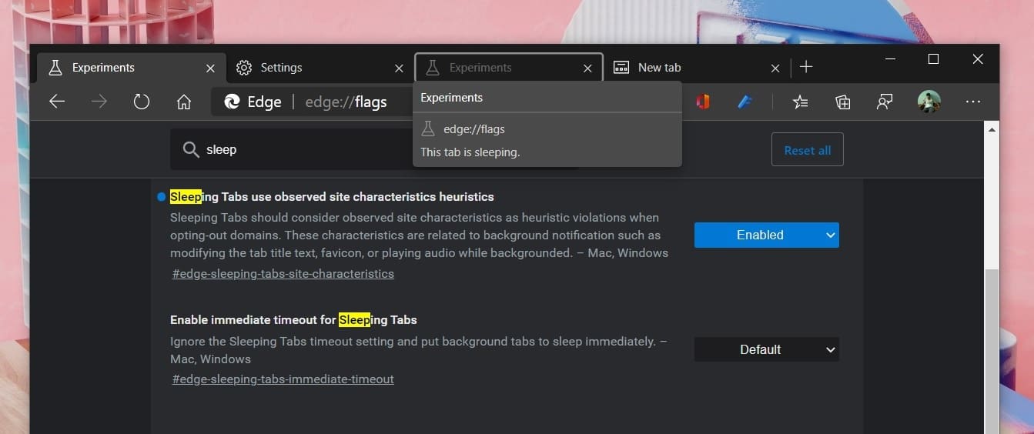Open the user profile avatar
Viewport: 1034px width, 434px height.
coord(929,102)
